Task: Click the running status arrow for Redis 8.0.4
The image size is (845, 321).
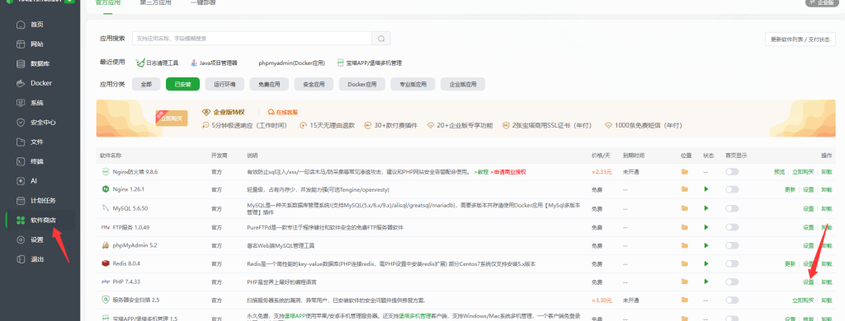Action: tap(706, 264)
